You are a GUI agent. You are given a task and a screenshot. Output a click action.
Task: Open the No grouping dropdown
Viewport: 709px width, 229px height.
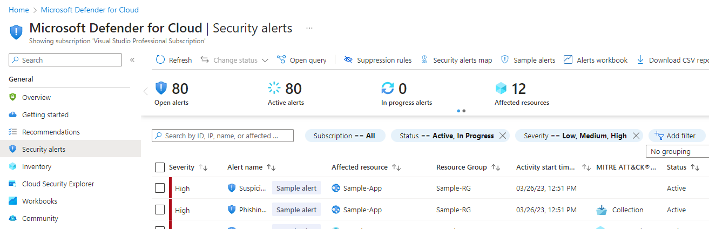(x=677, y=151)
